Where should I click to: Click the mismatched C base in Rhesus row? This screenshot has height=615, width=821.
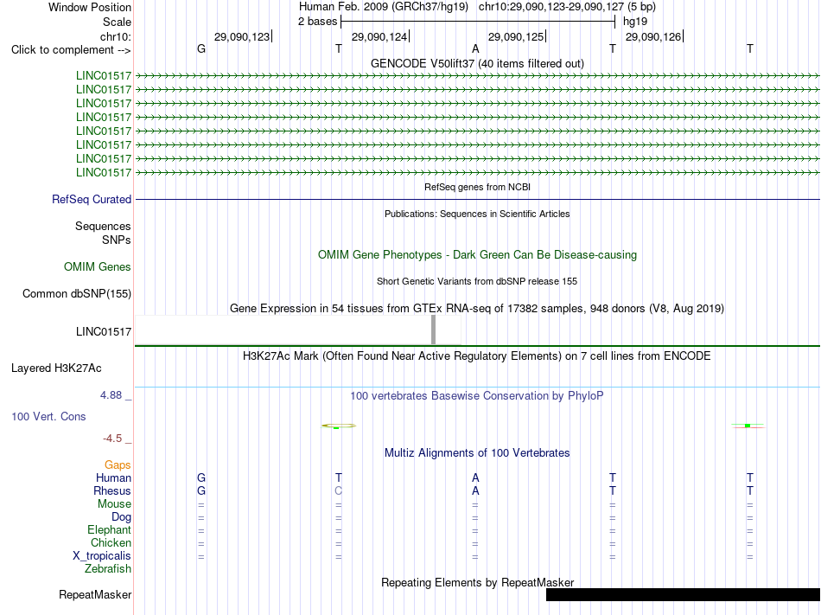[338, 490]
